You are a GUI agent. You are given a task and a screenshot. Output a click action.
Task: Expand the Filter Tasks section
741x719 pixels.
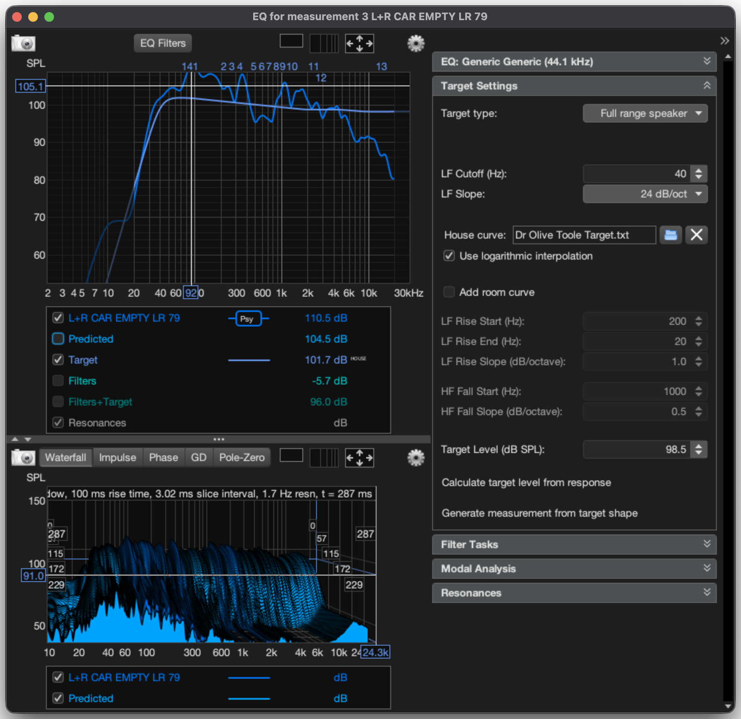coord(574,544)
